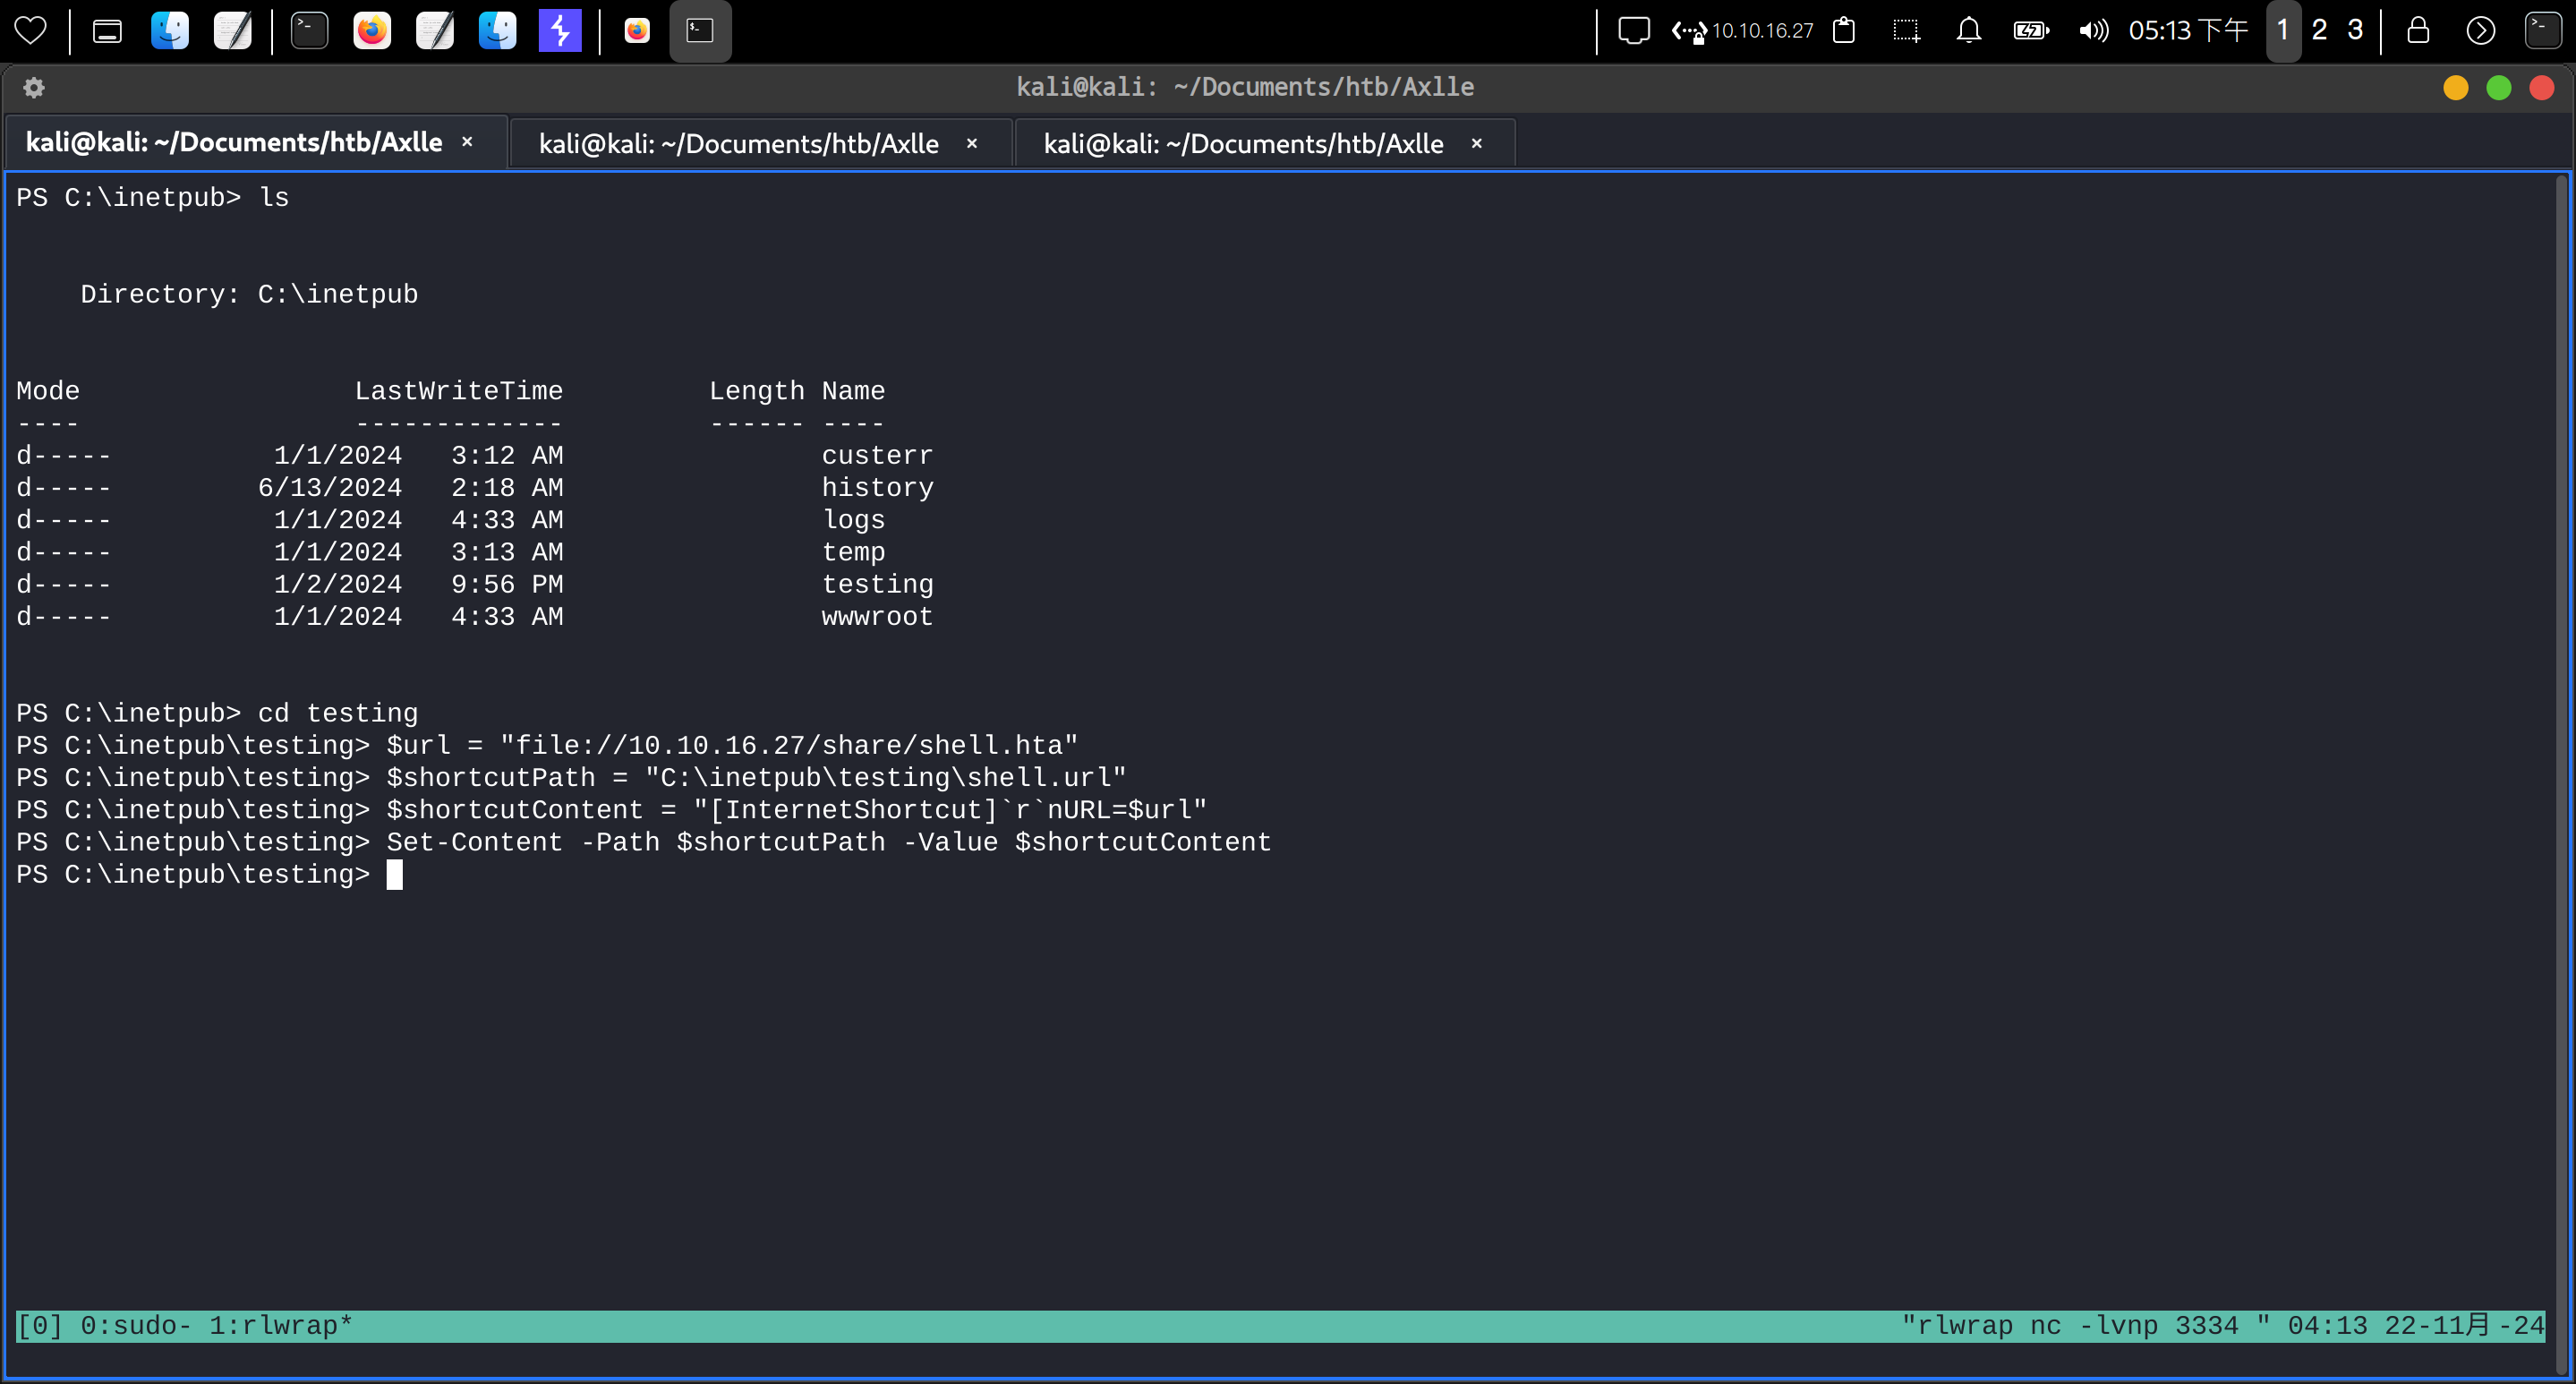
Task: Click the green maximize window button
Action: (x=2499, y=88)
